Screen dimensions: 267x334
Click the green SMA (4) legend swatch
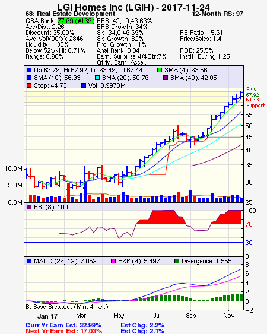(x=160, y=70)
